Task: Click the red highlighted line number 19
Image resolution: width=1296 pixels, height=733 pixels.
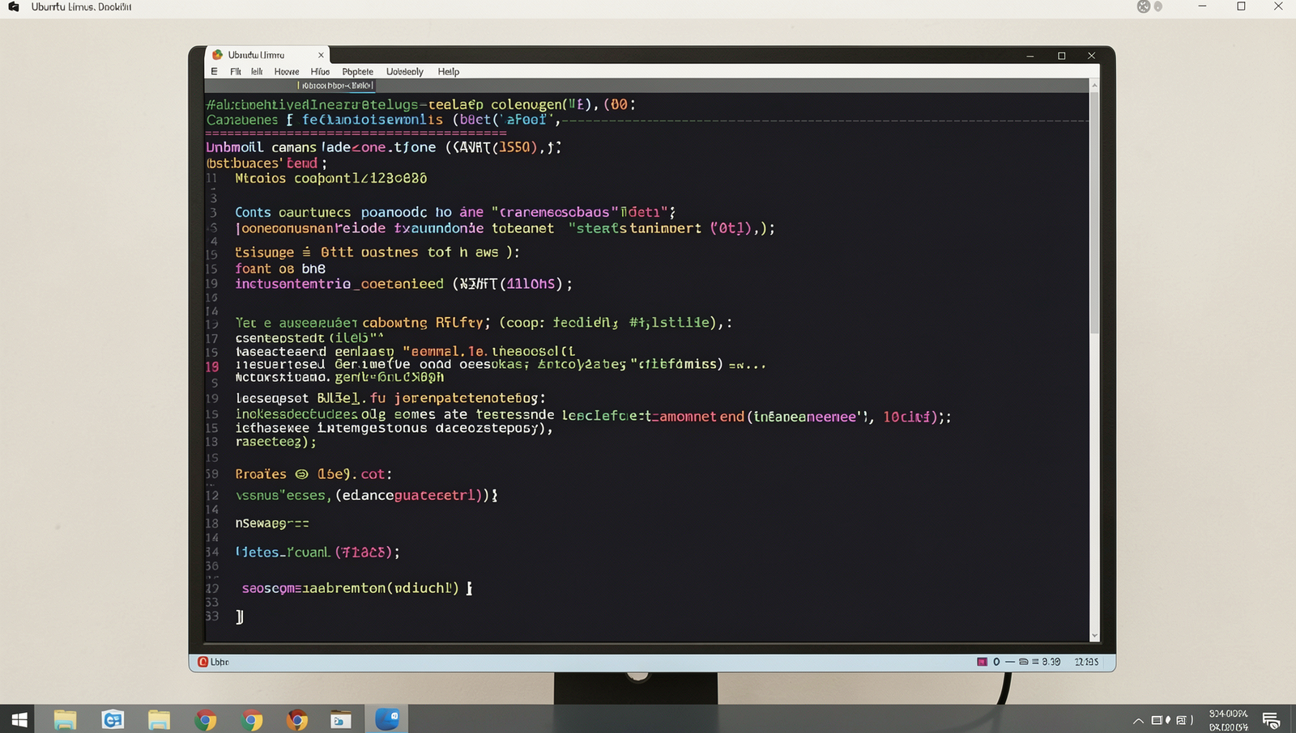Action: point(212,366)
